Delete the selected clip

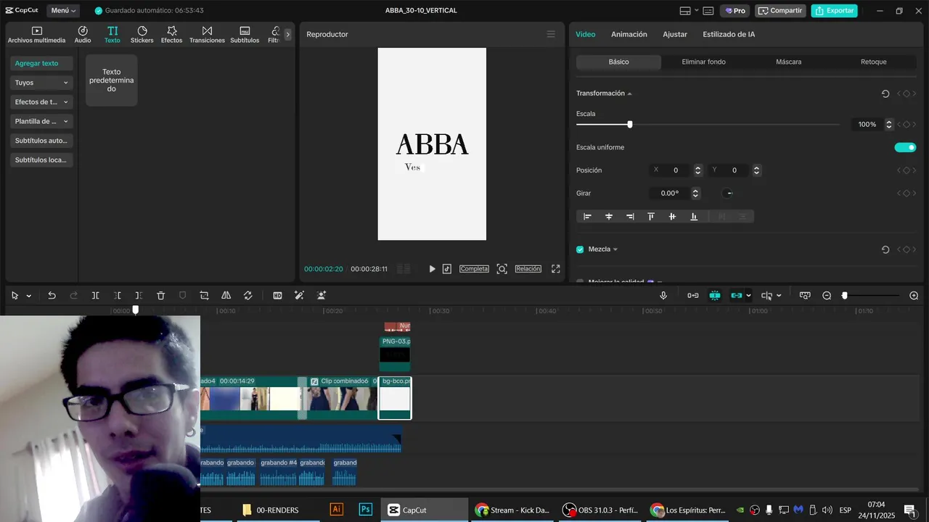click(x=161, y=296)
